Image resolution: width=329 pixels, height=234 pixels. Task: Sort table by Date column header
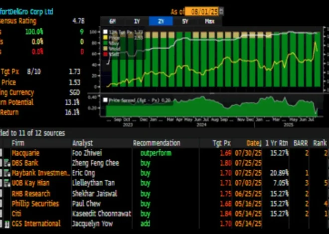tap(254, 143)
